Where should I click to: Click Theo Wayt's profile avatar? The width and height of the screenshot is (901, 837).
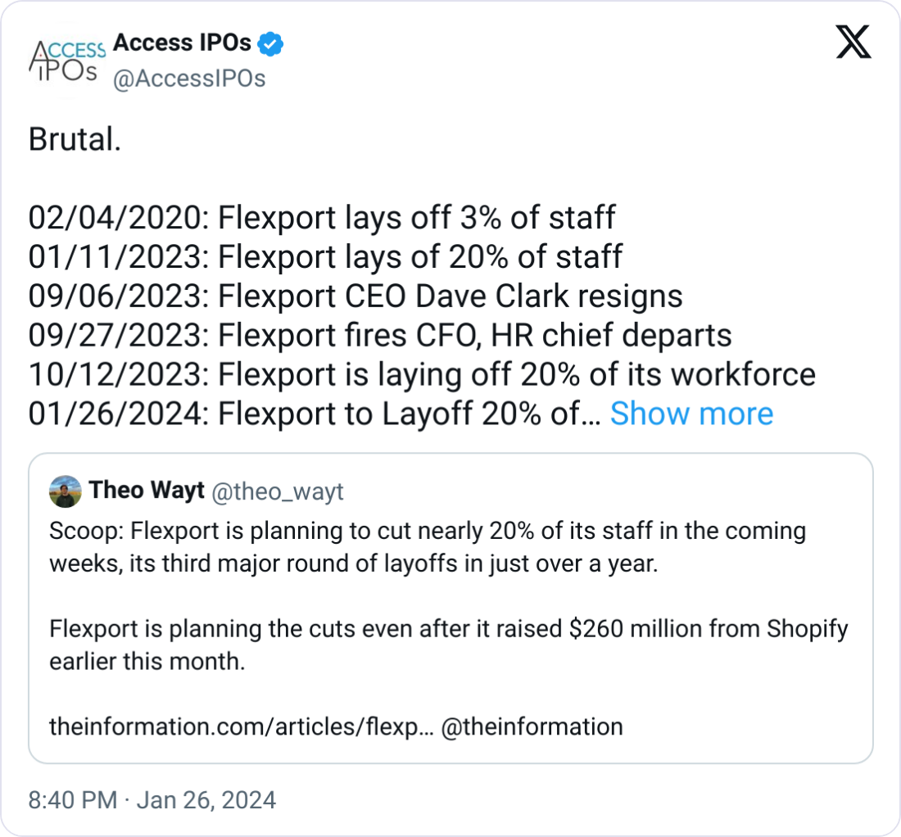point(66,491)
